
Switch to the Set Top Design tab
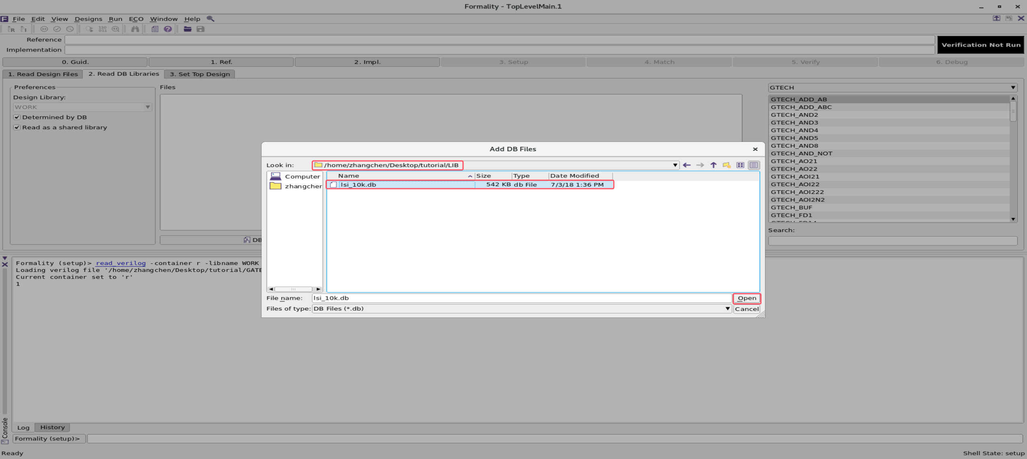(x=199, y=74)
